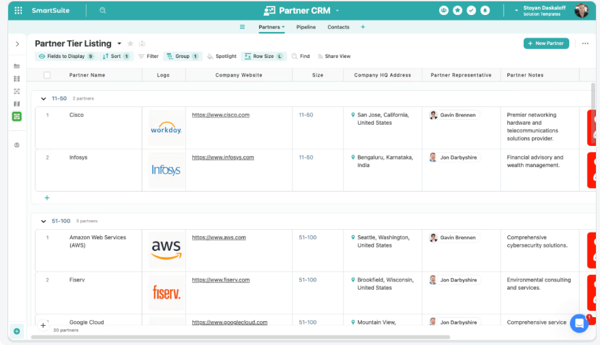Open the SmartSuite apps grid launcher
The width and height of the screenshot is (600, 345).
(18, 10)
